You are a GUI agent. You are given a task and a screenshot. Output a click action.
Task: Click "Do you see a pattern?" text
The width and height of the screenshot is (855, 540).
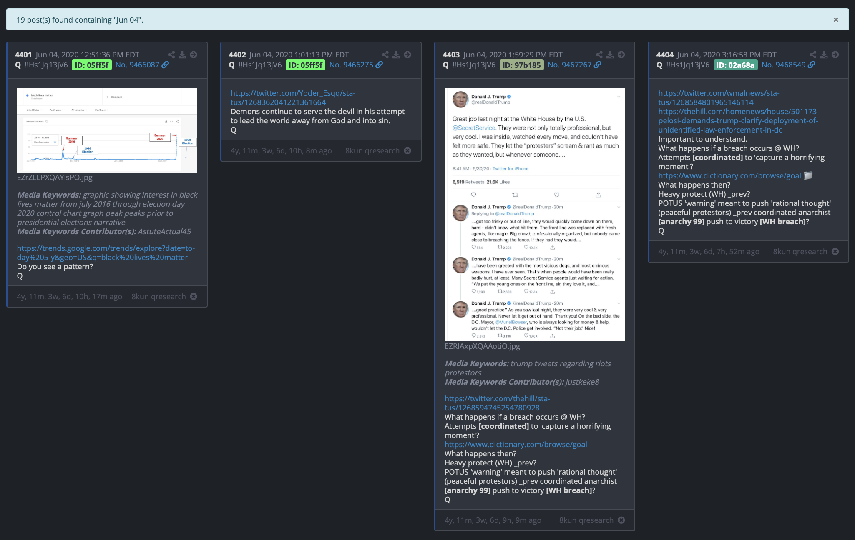coord(55,266)
